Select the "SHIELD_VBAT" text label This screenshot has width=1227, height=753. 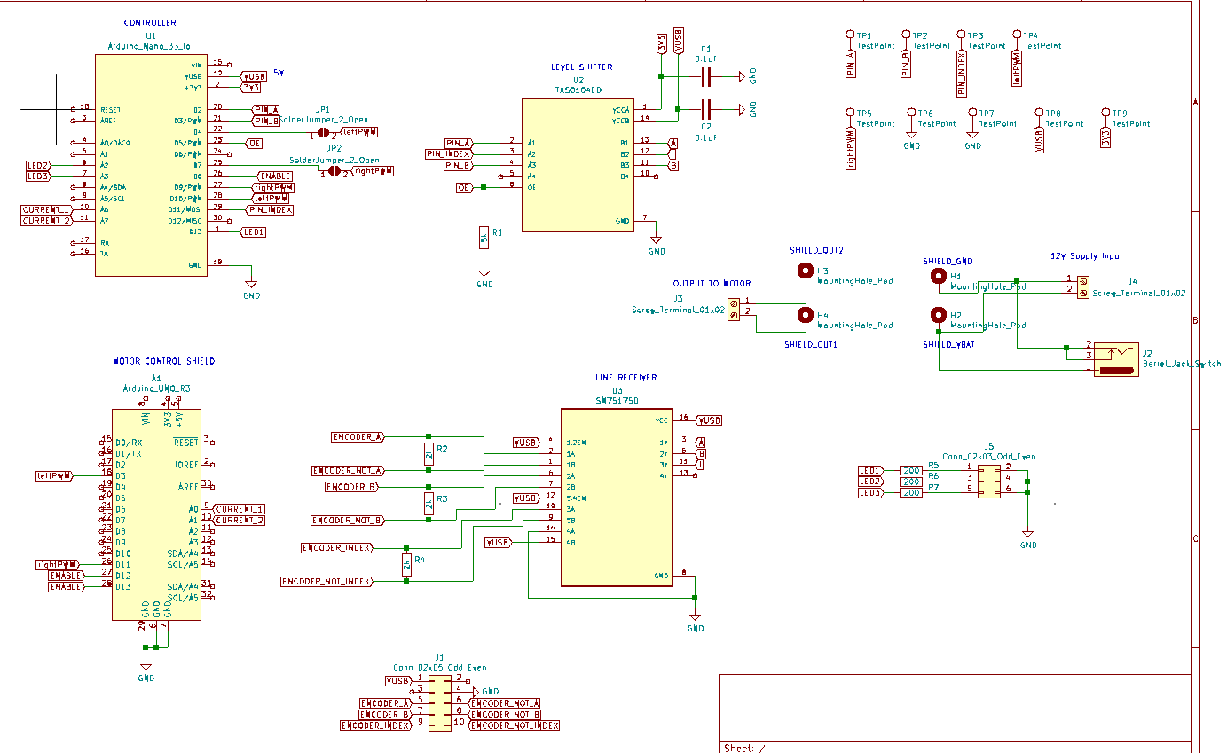point(948,344)
